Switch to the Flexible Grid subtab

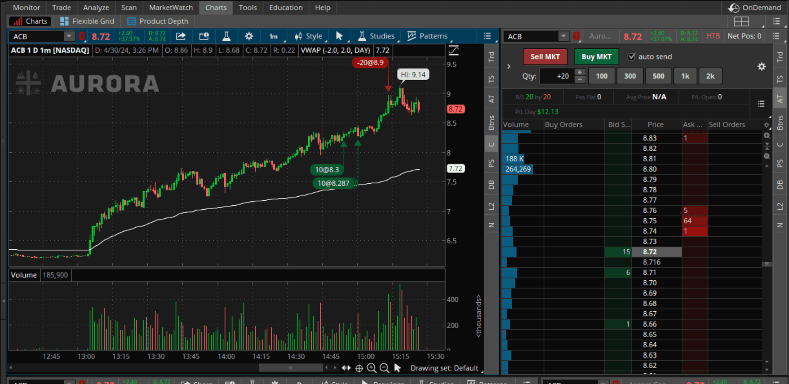87,21
